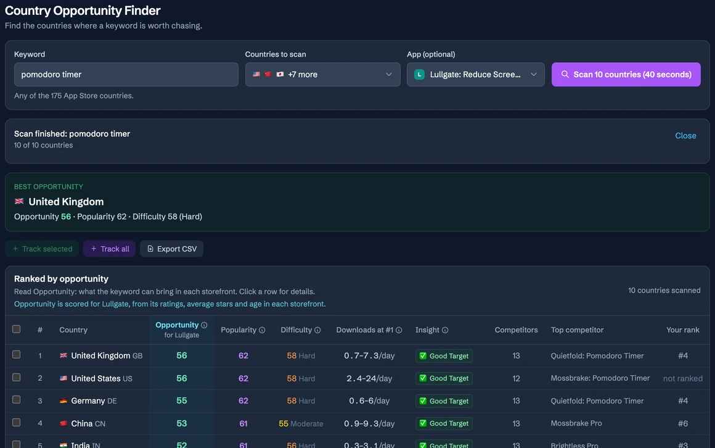Click the Good Target badge for Germany
Image resolution: width=715 pixels, height=448 pixels.
444,401
